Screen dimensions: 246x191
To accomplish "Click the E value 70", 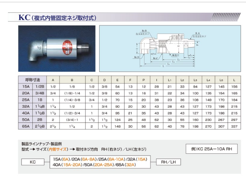I will coord(117,100).
